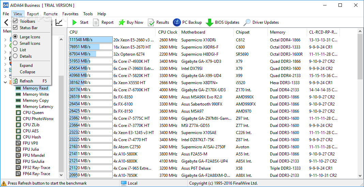
Task: Select FP32 Ray-Trace benchmark in tree
Action: 36,168
